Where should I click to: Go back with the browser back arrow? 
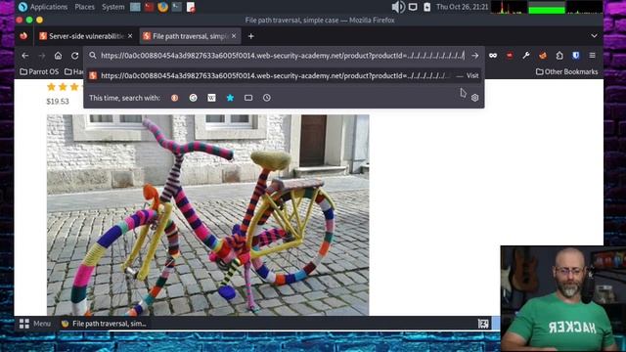click(24, 56)
